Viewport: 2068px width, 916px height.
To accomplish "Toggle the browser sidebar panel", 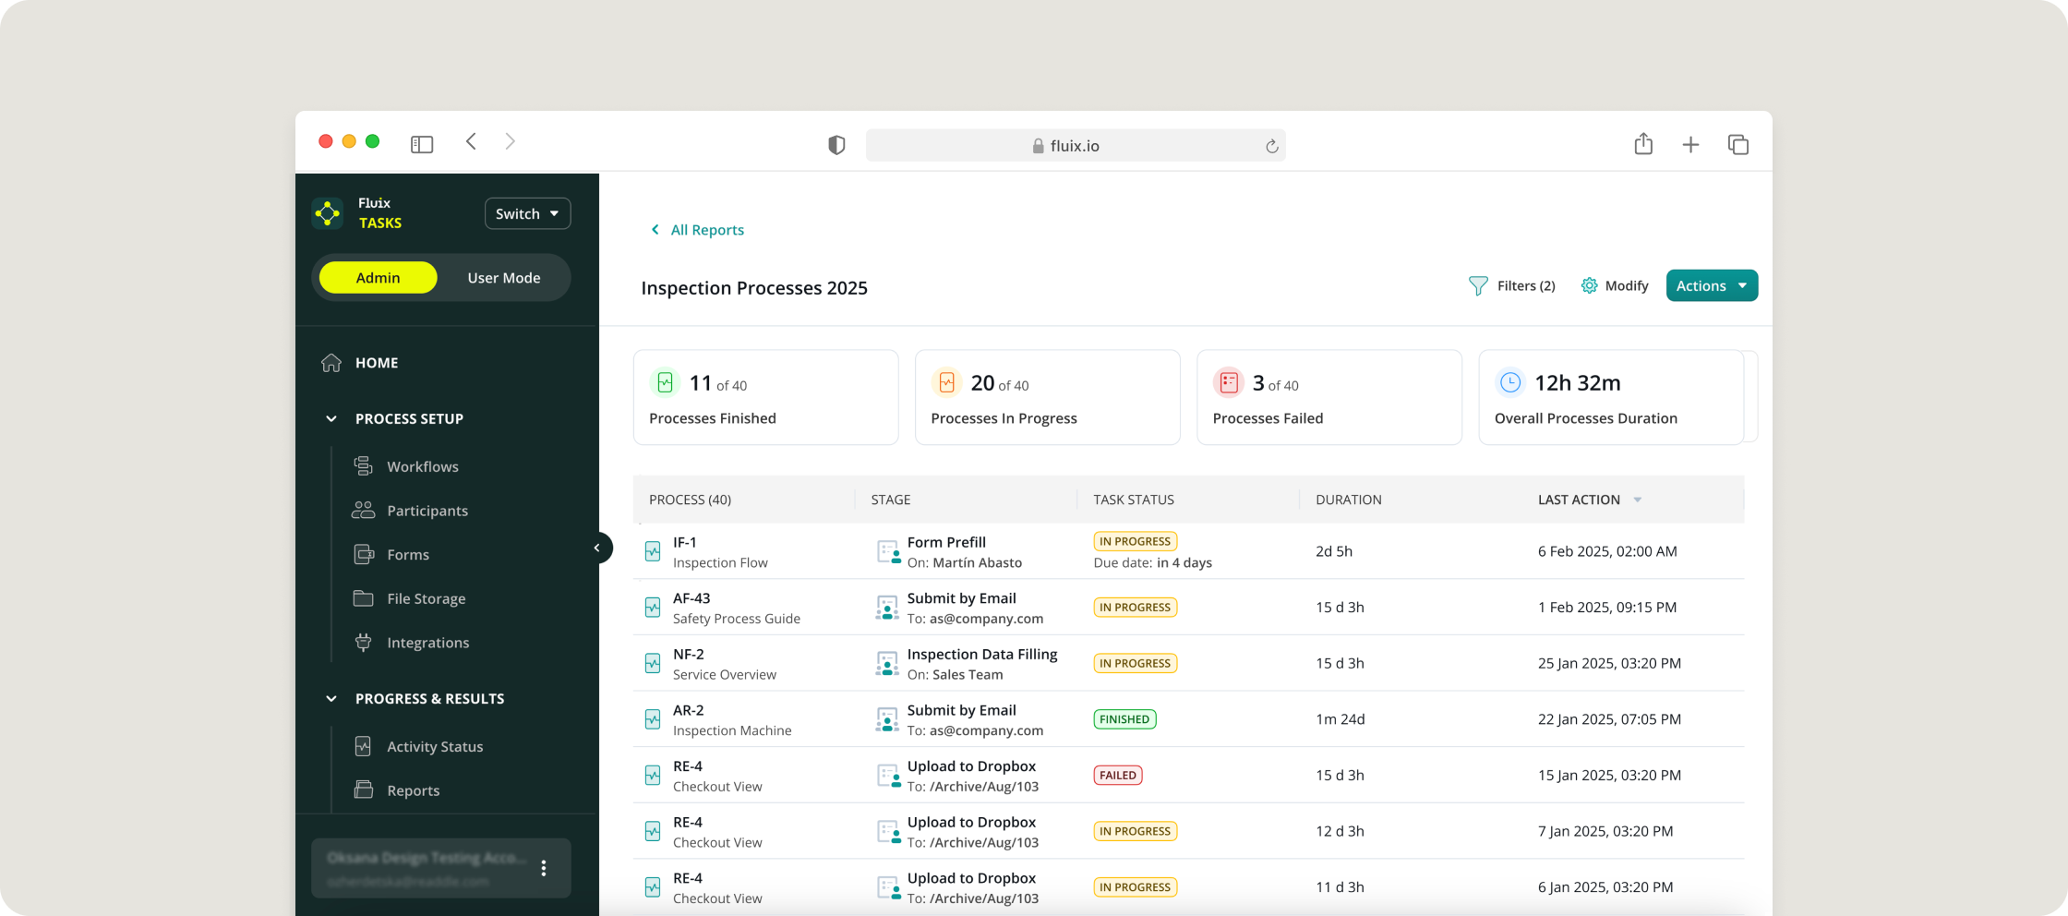I will coord(422,144).
